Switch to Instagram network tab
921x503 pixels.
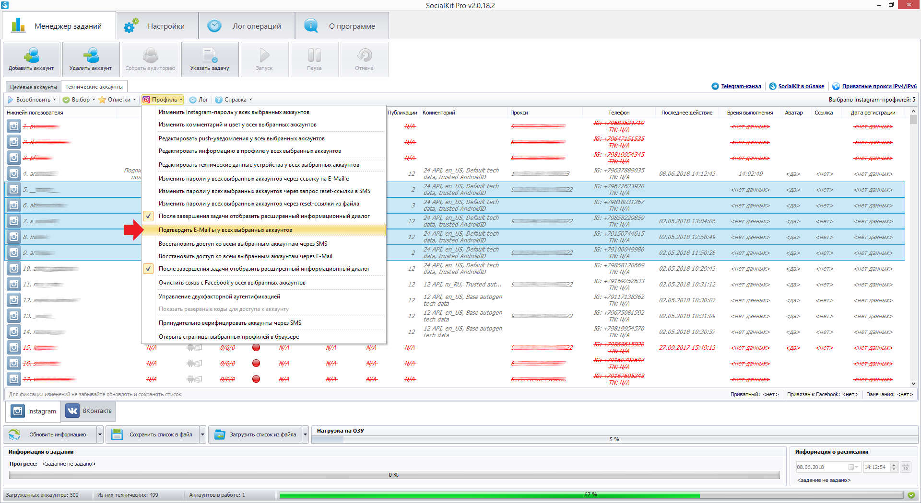point(33,411)
